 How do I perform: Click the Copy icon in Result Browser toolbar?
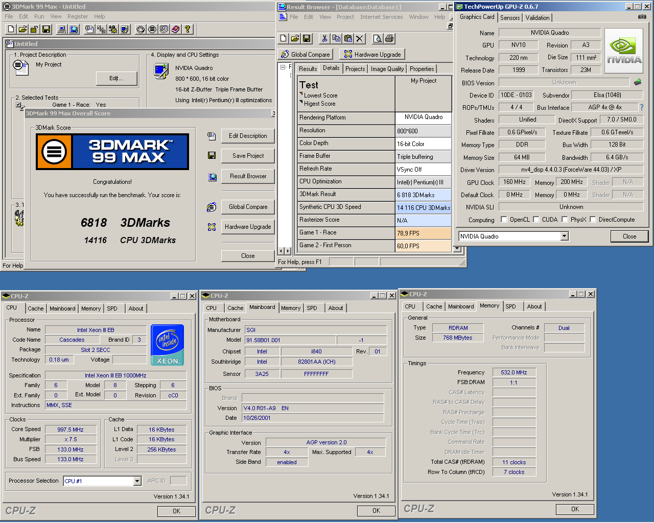point(336,39)
